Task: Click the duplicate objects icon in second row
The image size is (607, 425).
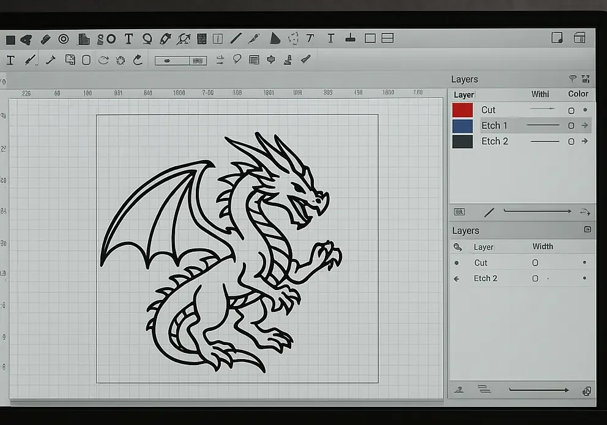Action: click(70, 59)
